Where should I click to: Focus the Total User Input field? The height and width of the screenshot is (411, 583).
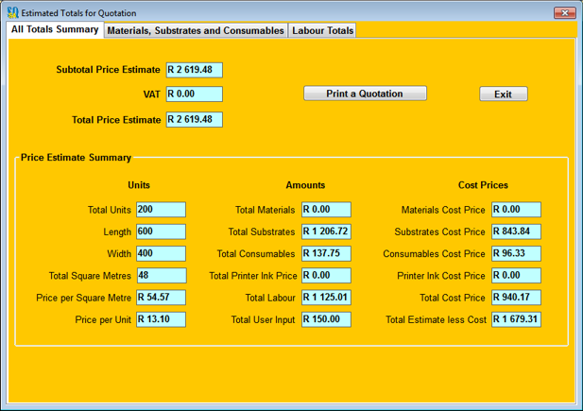[326, 319]
